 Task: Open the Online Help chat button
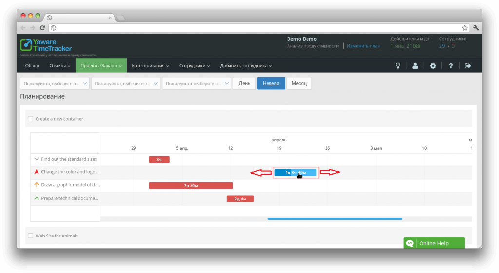[x=434, y=243]
